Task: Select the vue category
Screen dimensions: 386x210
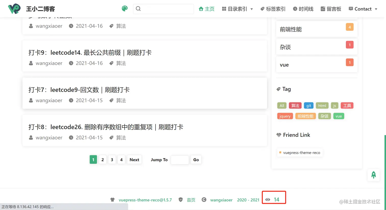Action: tap(317, 65)
